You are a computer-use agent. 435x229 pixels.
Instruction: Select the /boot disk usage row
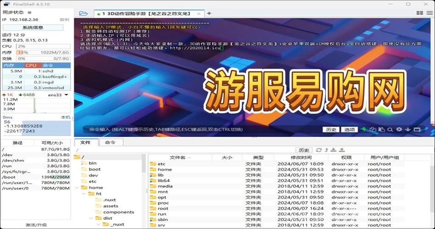[36, 177]
